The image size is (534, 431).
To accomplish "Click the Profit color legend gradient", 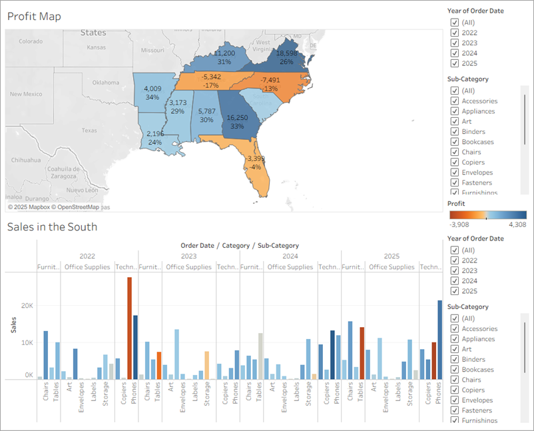I will click(x=488, y=214).
